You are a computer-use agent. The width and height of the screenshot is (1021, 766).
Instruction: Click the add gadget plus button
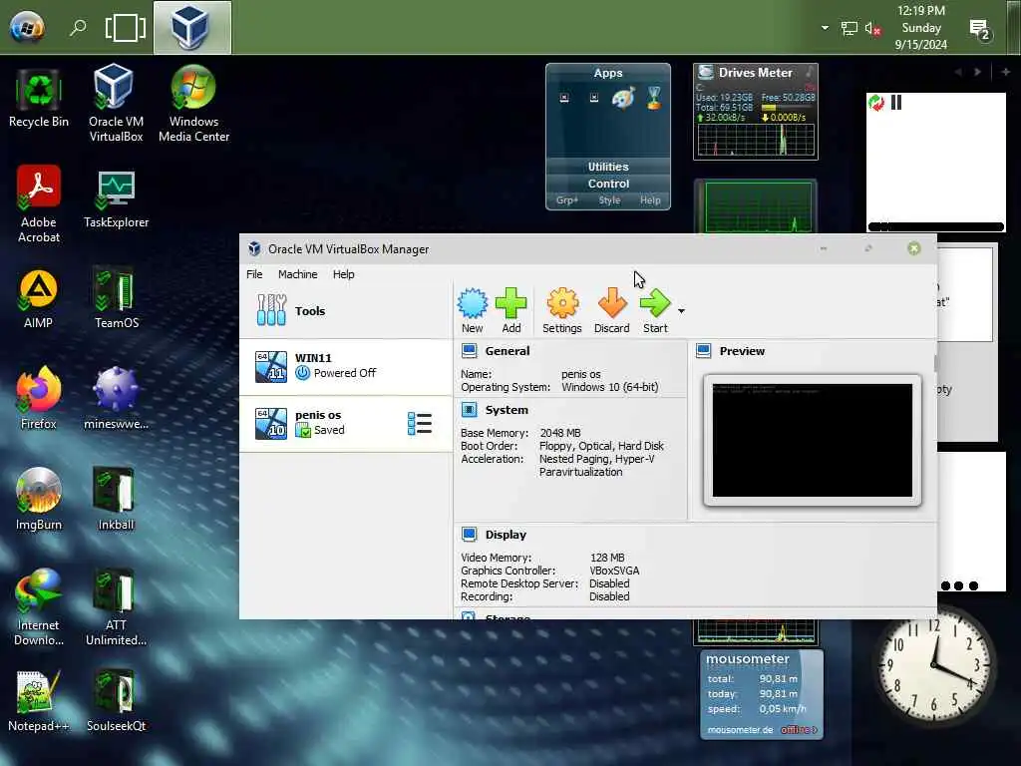click(1005, 72)
